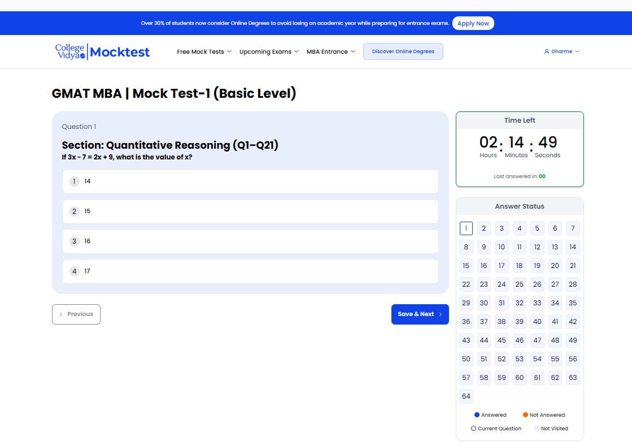This screenshot has height=445, width=632.
Task: Click the Current Question legend circle
Action: tap(474, 429)
